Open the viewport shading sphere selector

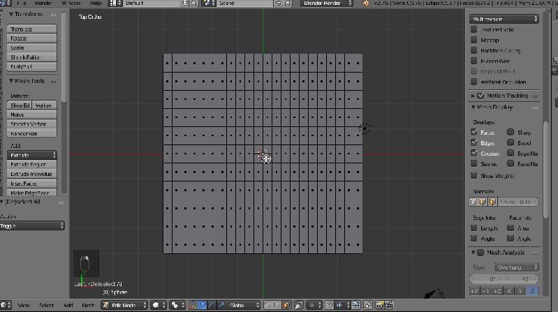[x=159, y=305]
